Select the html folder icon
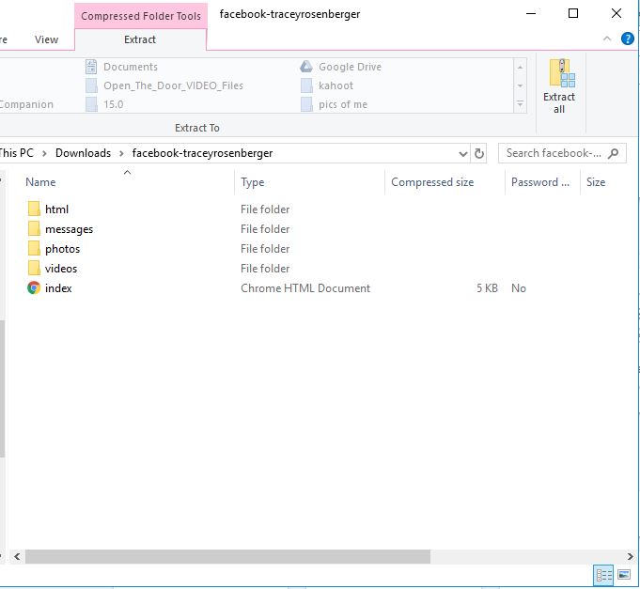This screenshot has height=589, width=640. (x=34, y=209)
